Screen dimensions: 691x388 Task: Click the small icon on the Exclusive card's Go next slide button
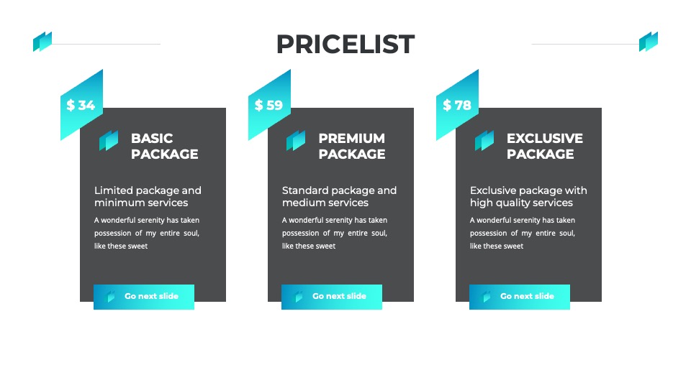point(487,297)
